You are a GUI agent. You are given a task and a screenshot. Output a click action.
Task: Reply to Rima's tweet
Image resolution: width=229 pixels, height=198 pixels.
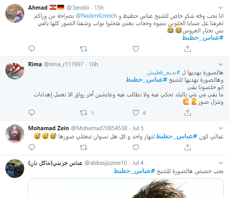coord(32,113)
